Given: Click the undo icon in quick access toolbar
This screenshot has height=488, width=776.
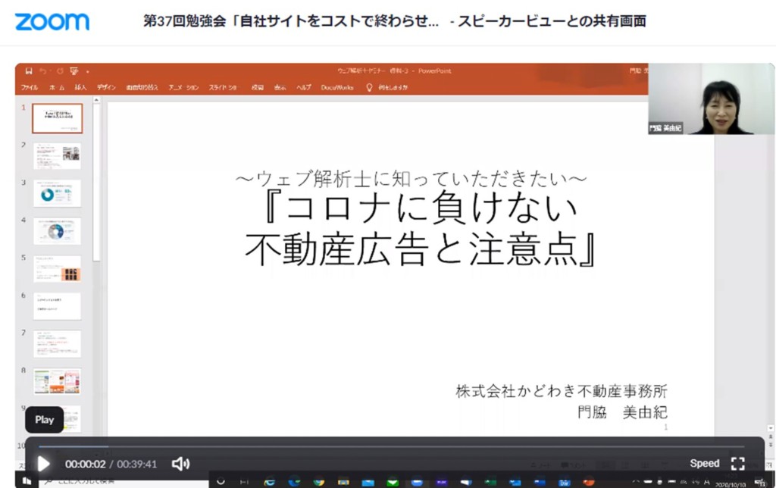Looking at the screenshot, I should (45, 71).
